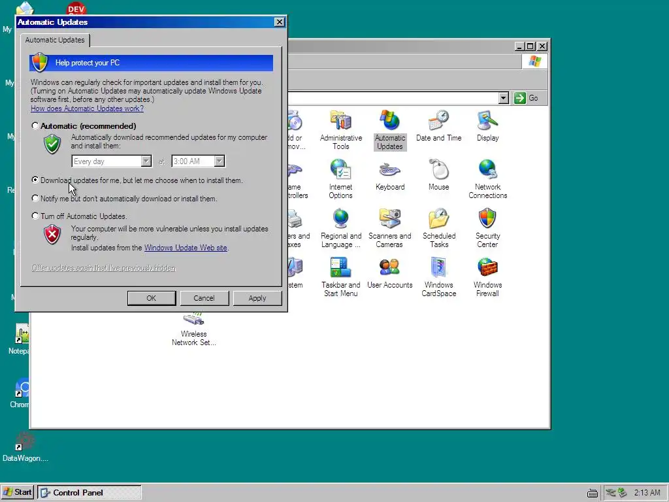Close the Automatic Updates dialog
The height and width of the screenshot is (502, 669).
tap(279, 22)
